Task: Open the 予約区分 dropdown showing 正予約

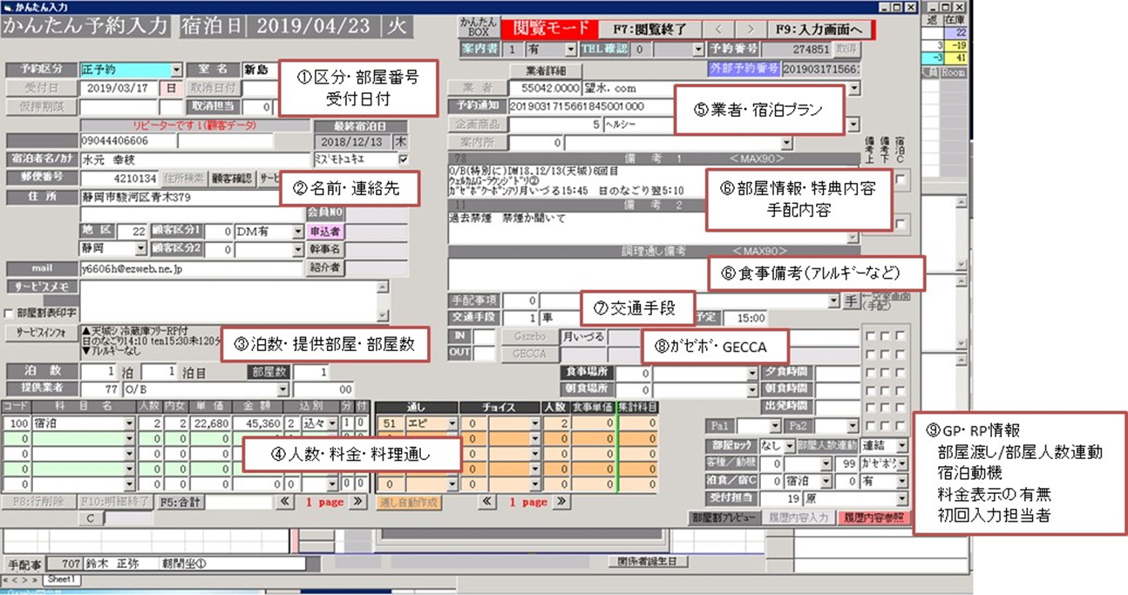Action: click(x=176, y=70)
